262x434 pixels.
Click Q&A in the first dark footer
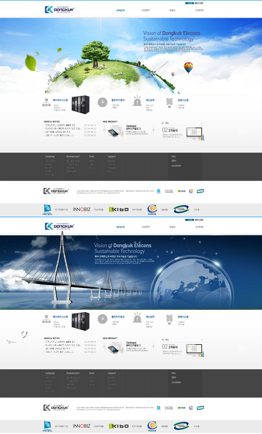(174, 161)
